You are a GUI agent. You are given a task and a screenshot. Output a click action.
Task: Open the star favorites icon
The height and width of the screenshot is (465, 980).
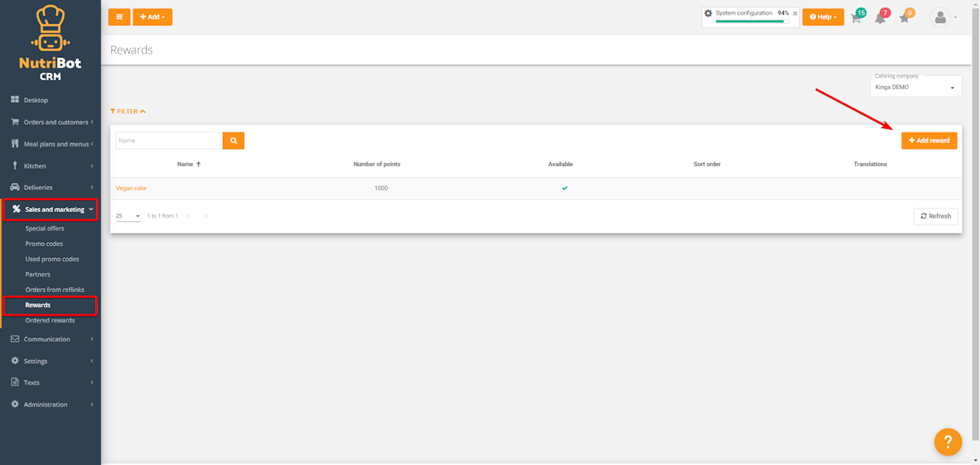click(x=905, y=18)
